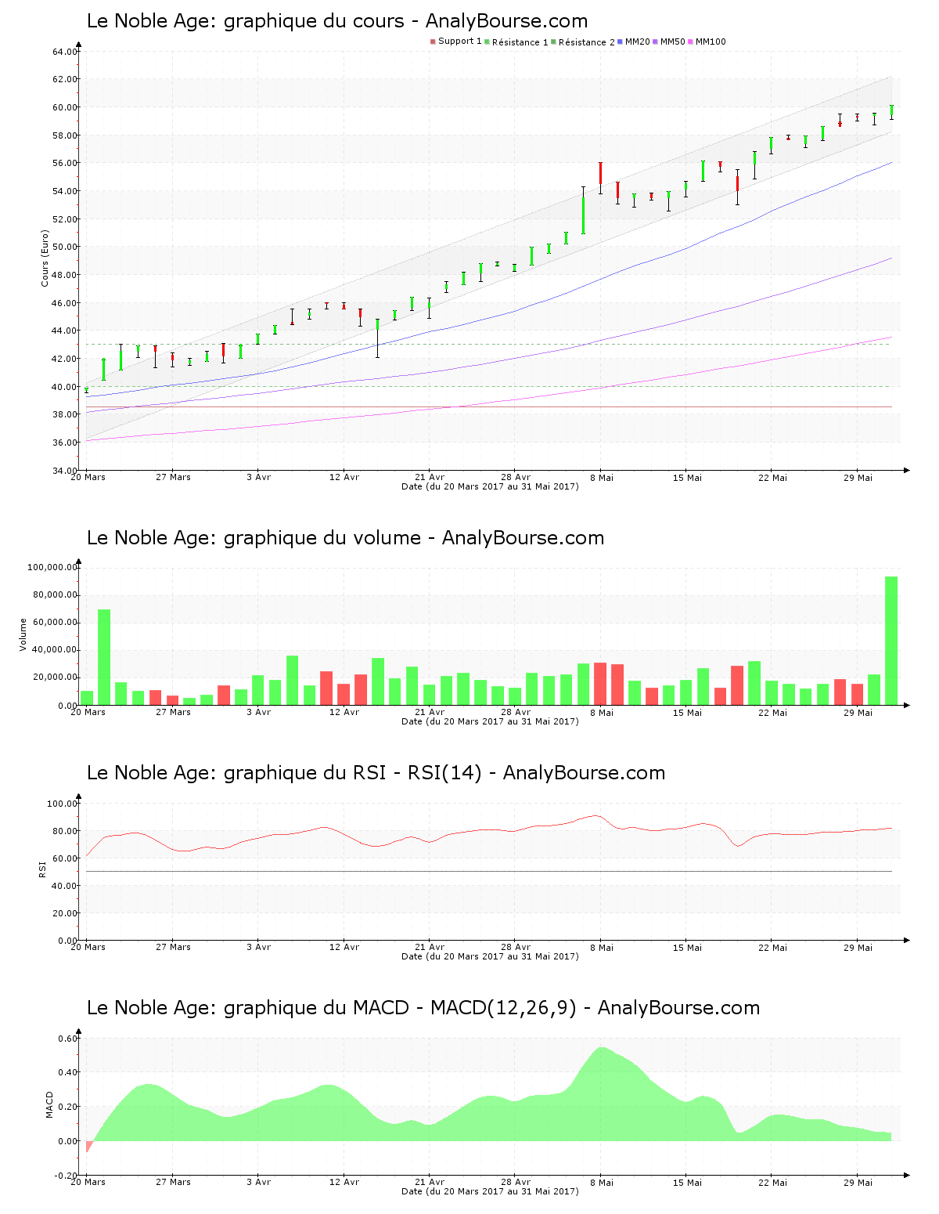The width and height of the screenshot is (939, 1214).
Task: Click the date range caption under price chart
Action: pos(490,486)
